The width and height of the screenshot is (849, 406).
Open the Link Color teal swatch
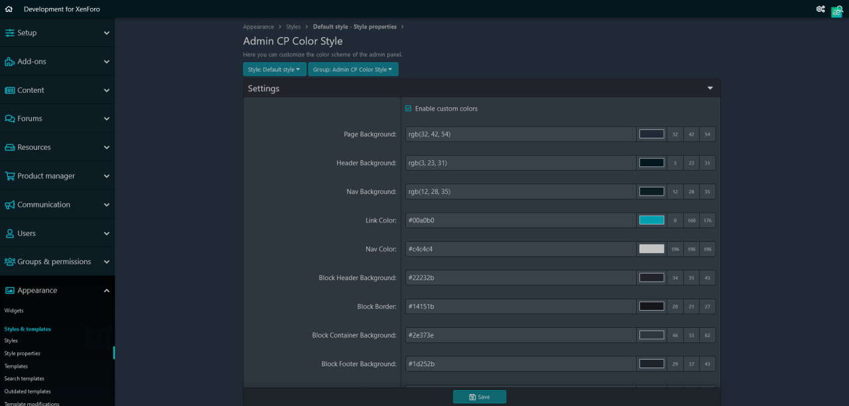tap(651, 221)
